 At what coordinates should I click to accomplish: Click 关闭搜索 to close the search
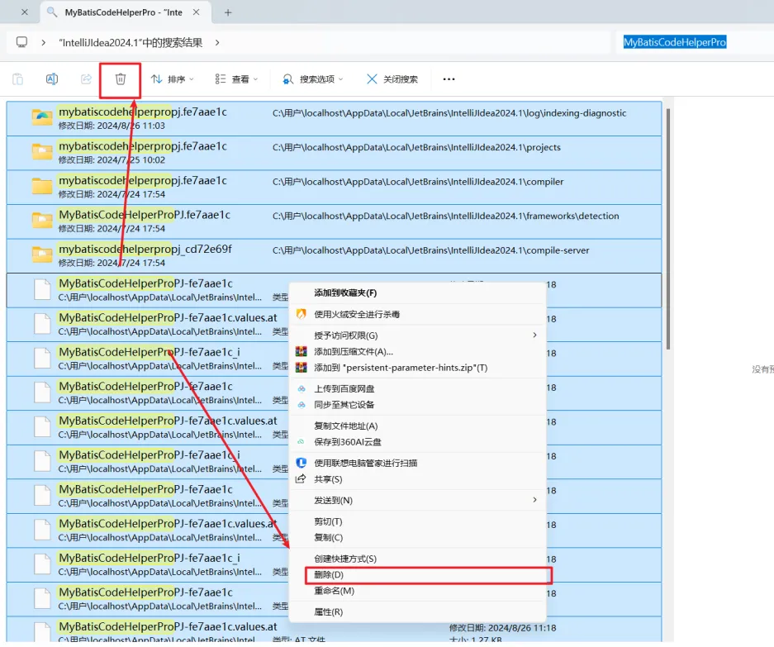[392, 79]
